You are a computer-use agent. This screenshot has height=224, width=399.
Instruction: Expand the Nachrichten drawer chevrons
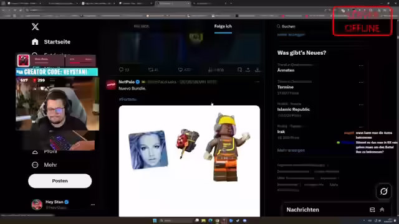pos(382,210)
